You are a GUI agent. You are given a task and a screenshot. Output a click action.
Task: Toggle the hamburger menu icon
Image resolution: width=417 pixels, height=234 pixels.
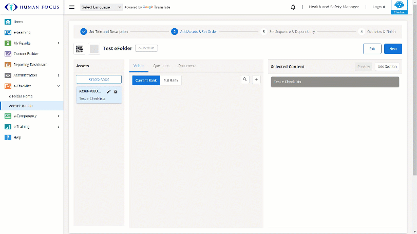(71, 7)
